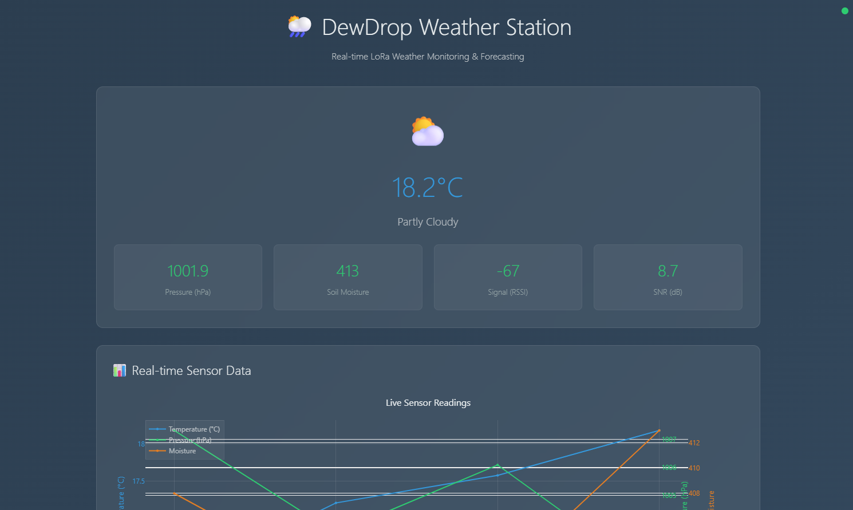The height and width of the screenshot is (510, 853).
Task: Click the DewDrop Weather Station heading
Action: coord(447,27)
